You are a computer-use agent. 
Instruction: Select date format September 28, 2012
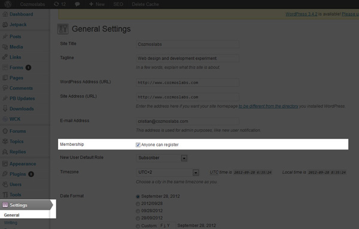(138, 197)
